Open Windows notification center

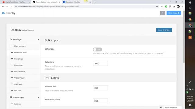(190, 105)
